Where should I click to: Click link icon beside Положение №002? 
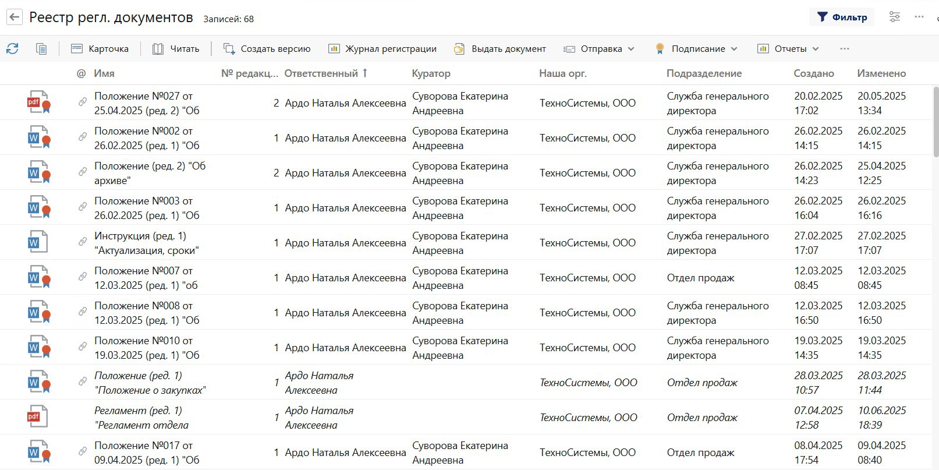(x=83, y=137)
